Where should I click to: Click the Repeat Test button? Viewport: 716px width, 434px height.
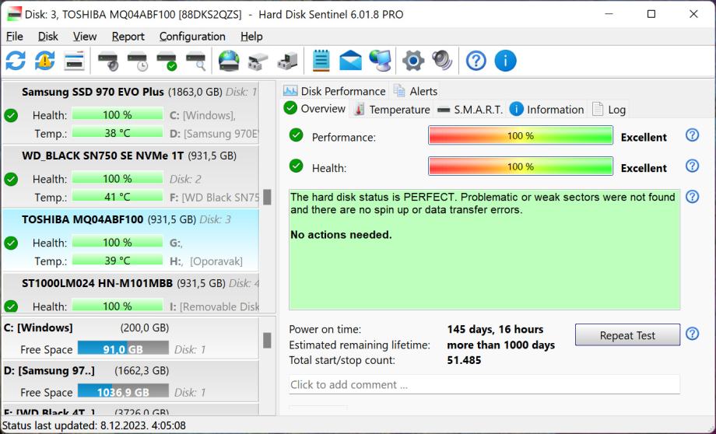[627, 335]
